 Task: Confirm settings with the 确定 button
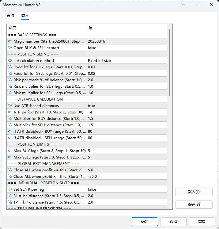pyautogui.click(x=145, y=222)
